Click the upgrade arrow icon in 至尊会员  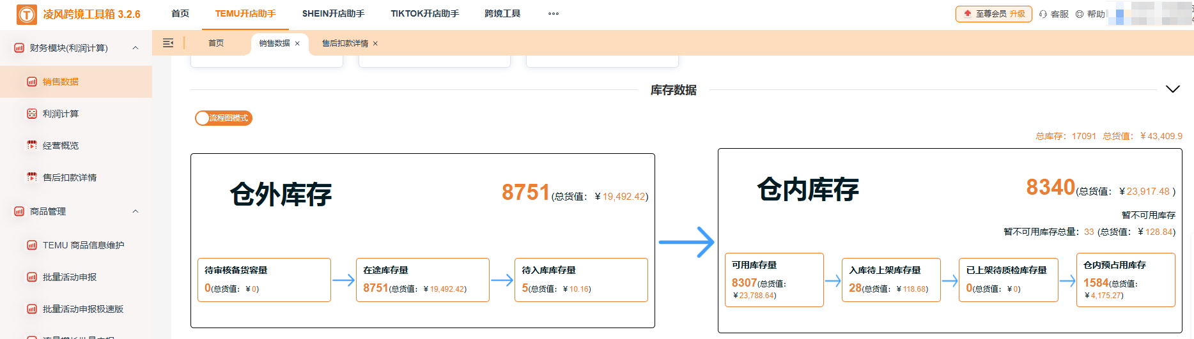(968, 13)
